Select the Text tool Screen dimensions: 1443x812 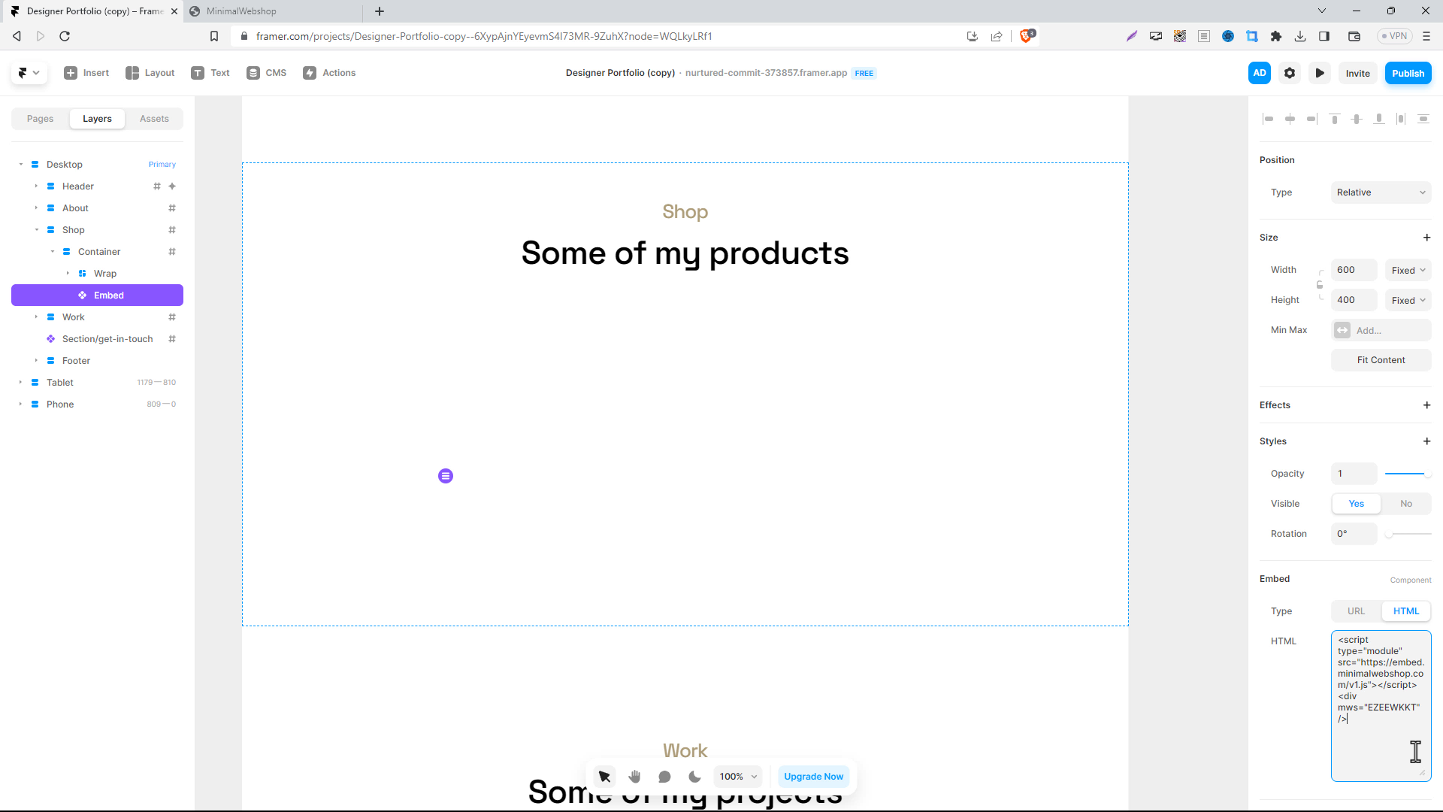(210, 73)
